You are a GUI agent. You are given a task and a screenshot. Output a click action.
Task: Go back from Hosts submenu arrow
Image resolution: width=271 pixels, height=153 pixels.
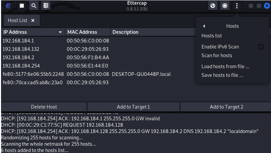pos(204,26)
